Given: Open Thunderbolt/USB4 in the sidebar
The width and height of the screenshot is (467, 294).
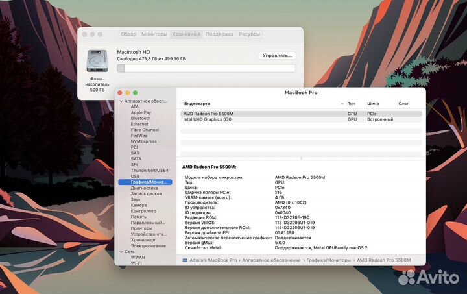Looking at the screenshot, I should [150, 171].
